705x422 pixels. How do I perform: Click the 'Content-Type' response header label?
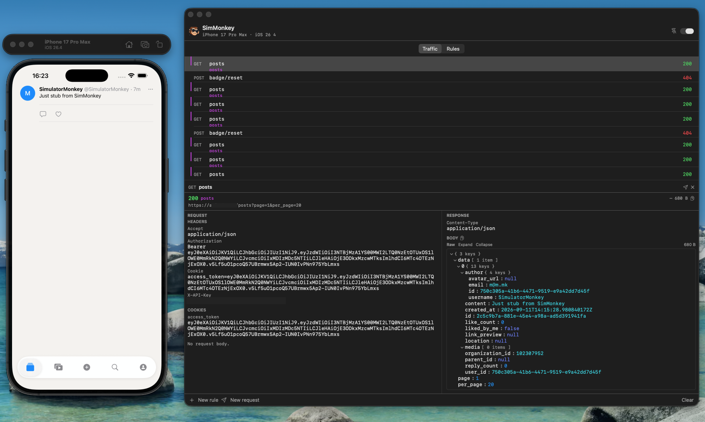[462, 223]
